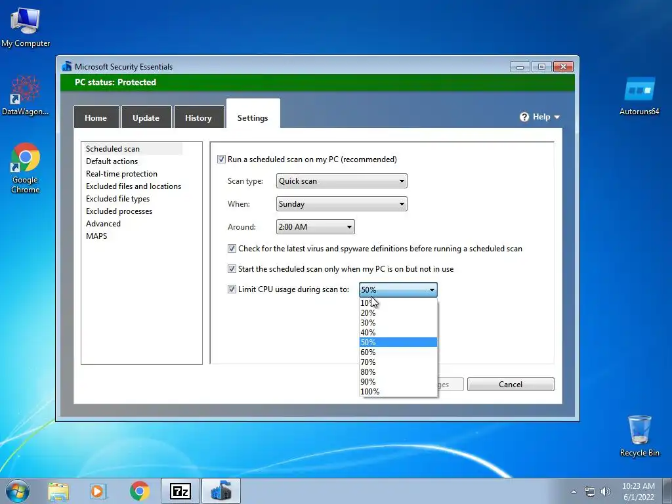
Task: Click the volume speaker tray icon
Action: pyautogui.click(x=606, y=492)
